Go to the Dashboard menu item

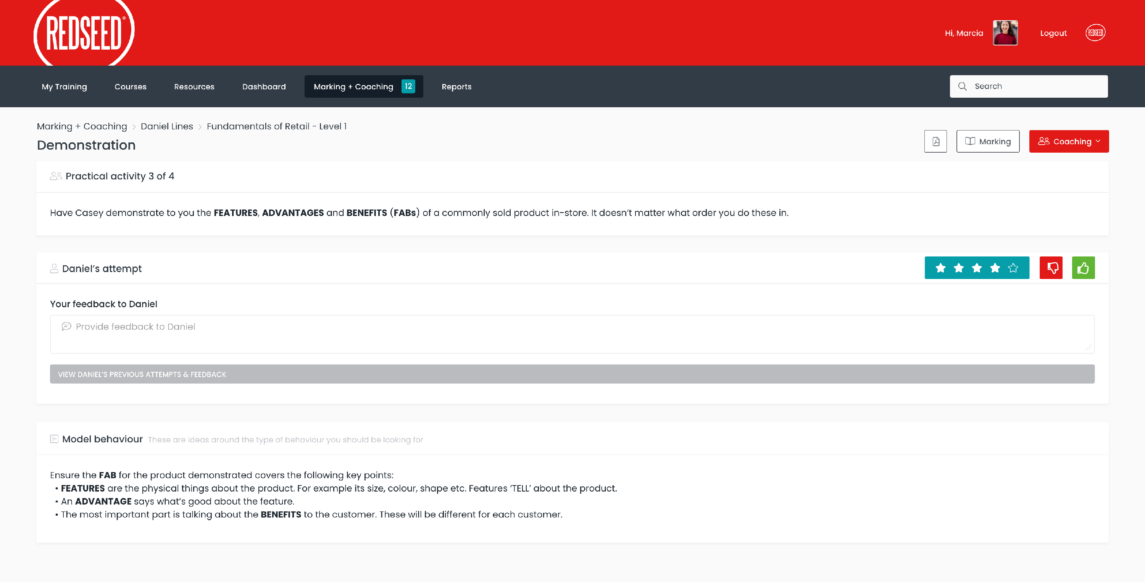[264, 87]
